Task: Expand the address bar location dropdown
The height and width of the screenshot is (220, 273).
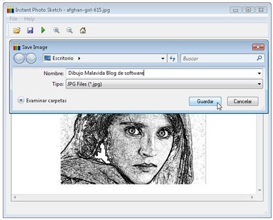Action: click(x=163, y=59)
